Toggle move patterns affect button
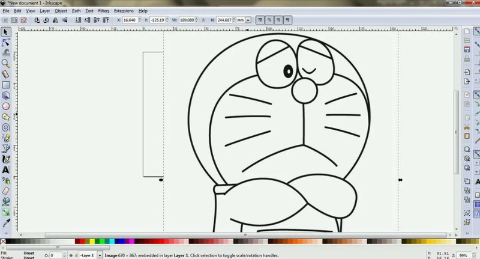This screenshot has height=259, width=480. pos(287,20)
